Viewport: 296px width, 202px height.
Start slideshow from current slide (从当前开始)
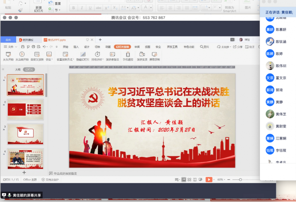tap(22, 54)
